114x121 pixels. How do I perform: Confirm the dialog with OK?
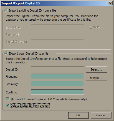[x=78, y=115]
